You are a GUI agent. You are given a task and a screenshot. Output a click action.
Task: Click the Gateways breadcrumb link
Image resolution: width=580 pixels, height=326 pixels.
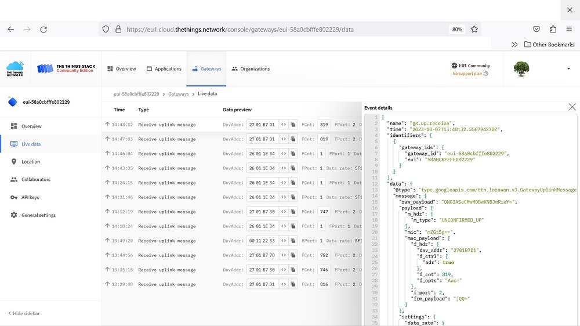178,94
